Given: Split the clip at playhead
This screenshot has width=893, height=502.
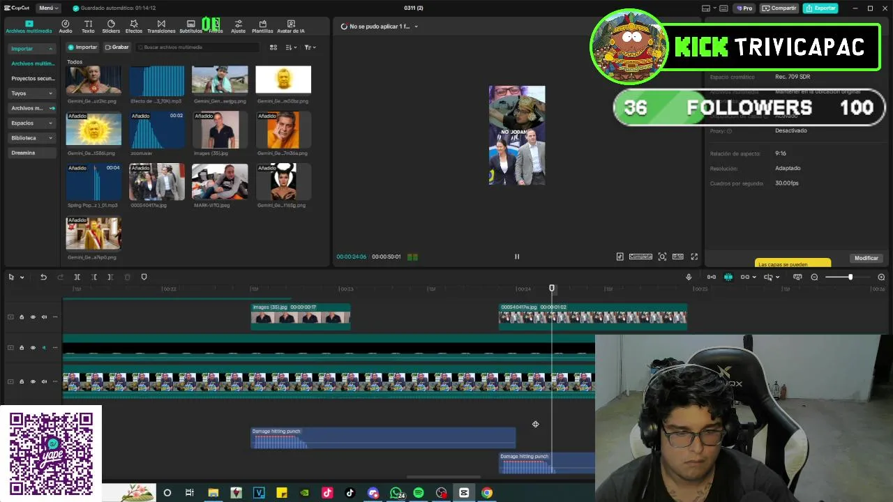Looking at the screenshot, I should [77, 277].
